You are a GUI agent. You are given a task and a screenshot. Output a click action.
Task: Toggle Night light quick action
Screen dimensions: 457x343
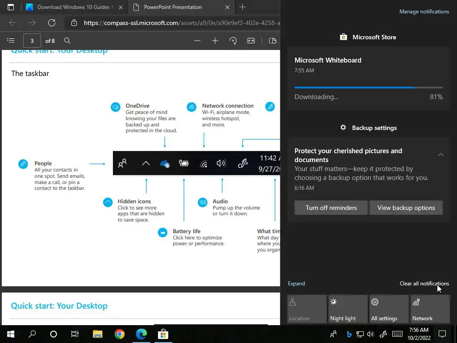[348, 309]
